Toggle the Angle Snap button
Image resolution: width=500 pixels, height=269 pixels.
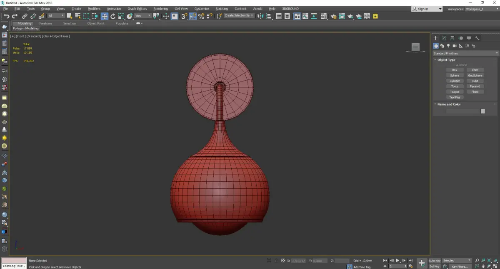(x=193, y=16)
